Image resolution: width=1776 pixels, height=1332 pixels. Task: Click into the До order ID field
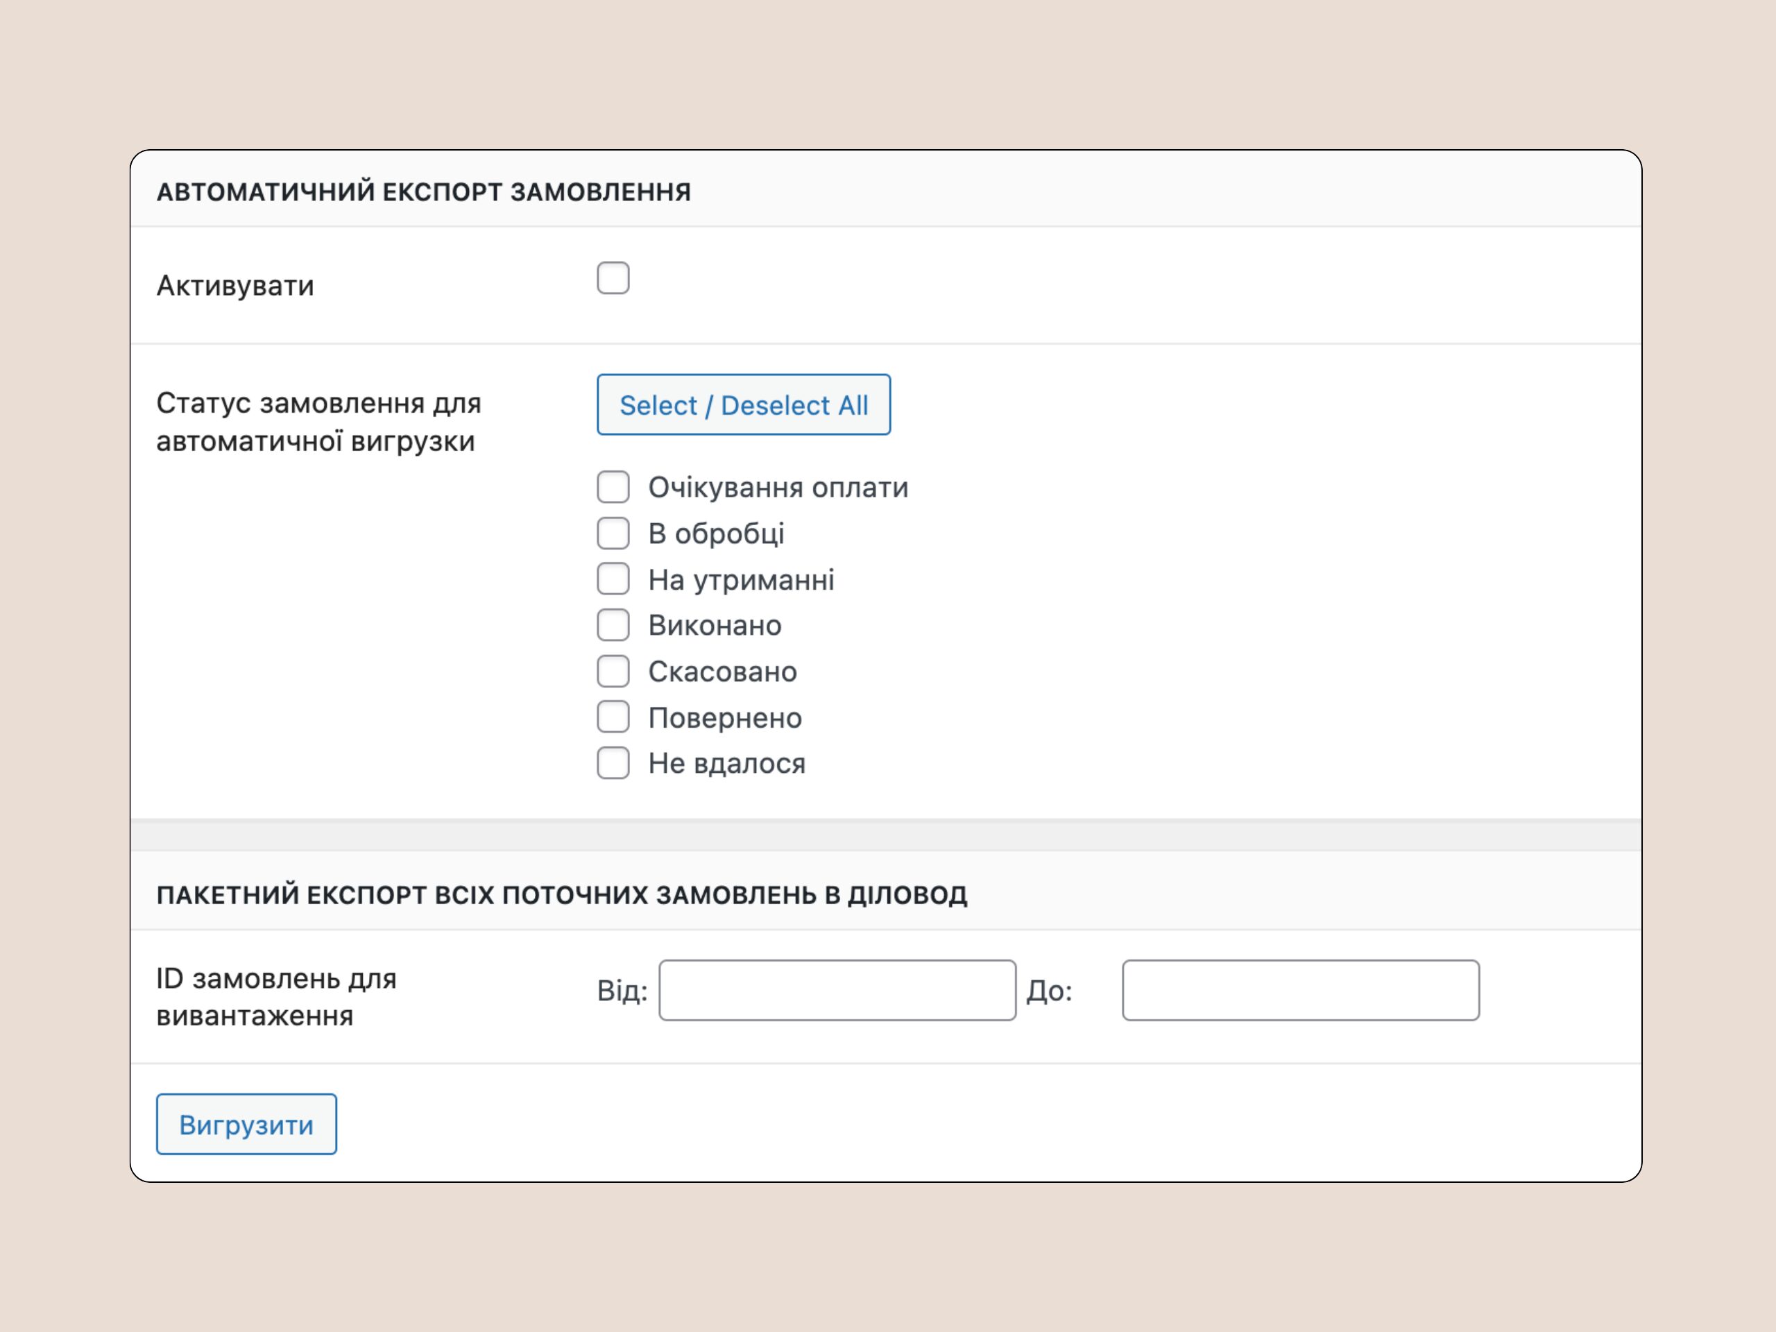[x=1301, y=990]
